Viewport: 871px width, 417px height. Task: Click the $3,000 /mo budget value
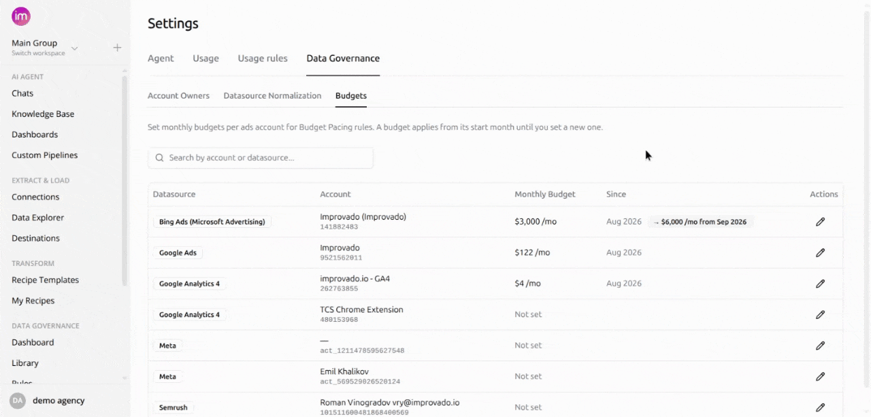click(536, 222)
